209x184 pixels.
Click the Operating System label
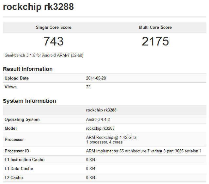click(x=22, y=119)
